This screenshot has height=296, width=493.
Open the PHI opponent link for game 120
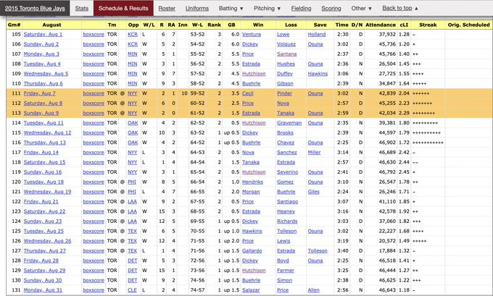point(132,182)
